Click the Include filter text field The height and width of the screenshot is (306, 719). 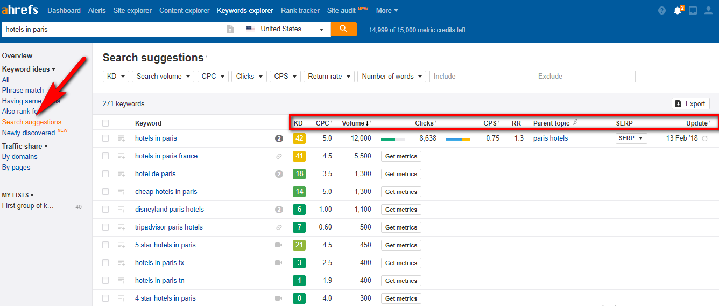tap(480, 76)
